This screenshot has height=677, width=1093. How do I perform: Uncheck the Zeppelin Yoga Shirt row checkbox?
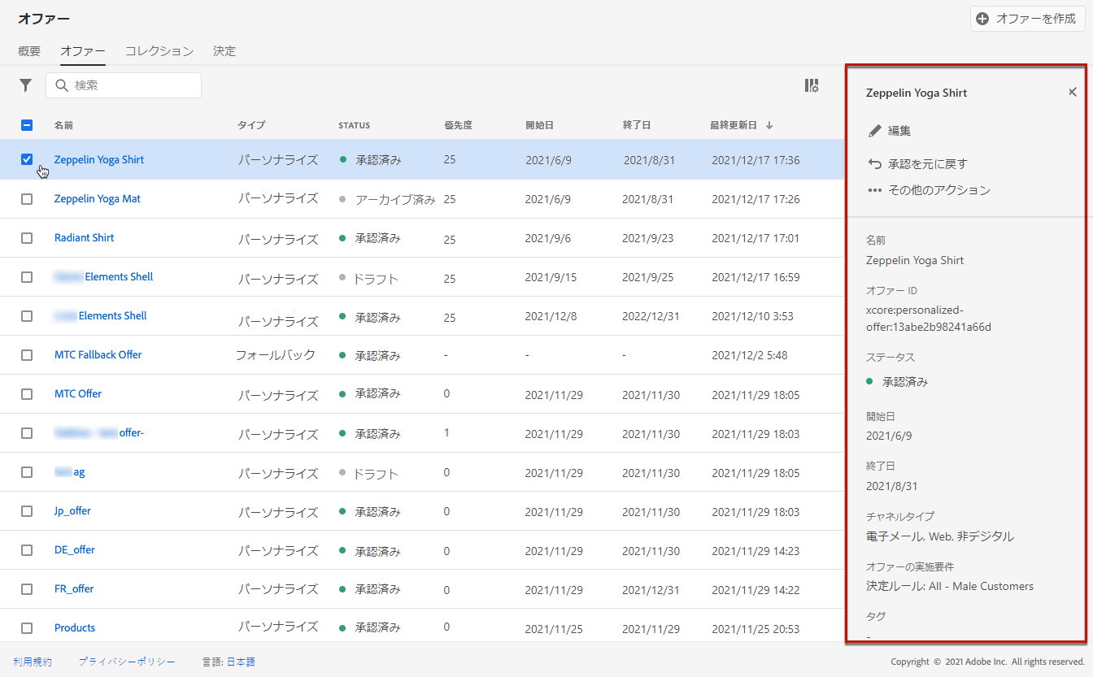(27, 159)
